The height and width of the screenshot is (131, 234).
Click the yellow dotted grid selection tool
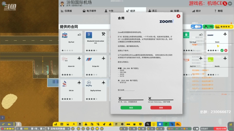[154, 124]
